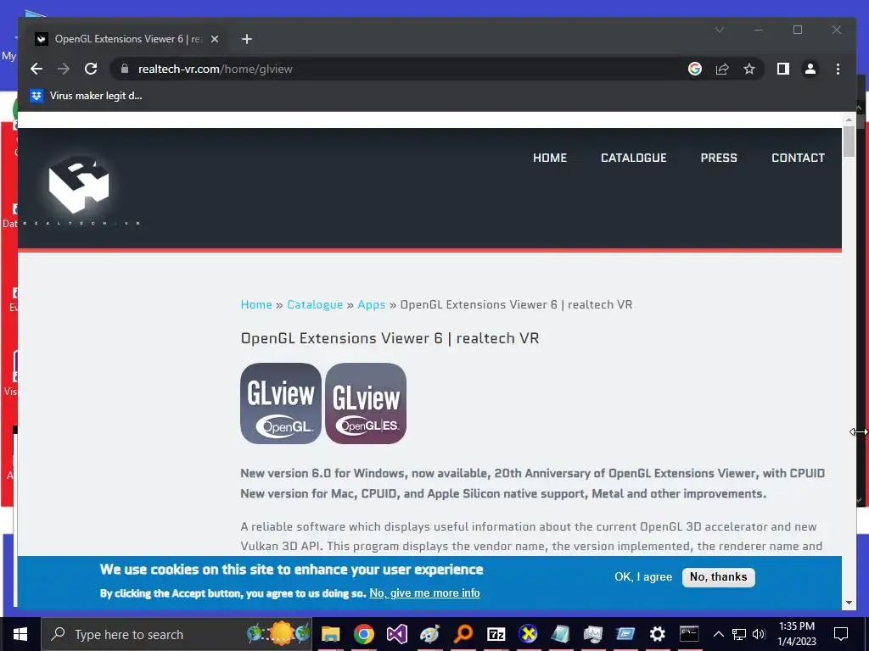The image size is (869, 651).
Task: Select the OpenGL Extensions Viewer 6 tab
Action: click(127, 39)
